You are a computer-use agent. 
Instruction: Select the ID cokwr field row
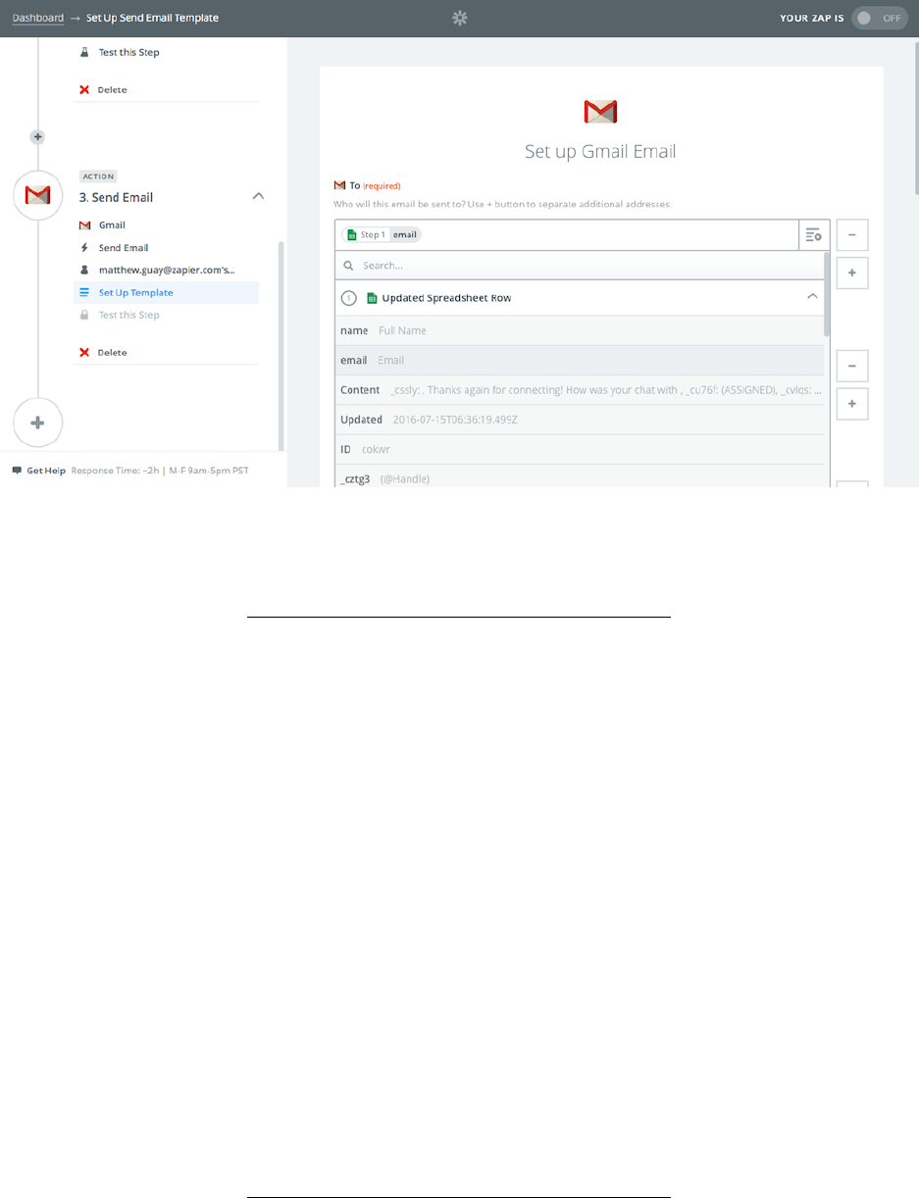(x=580, y=449)
